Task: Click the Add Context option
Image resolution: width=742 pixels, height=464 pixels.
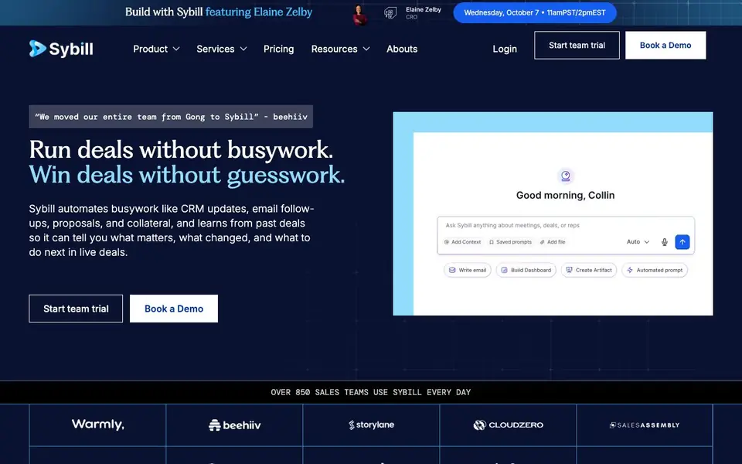Action: pos(462,242)
